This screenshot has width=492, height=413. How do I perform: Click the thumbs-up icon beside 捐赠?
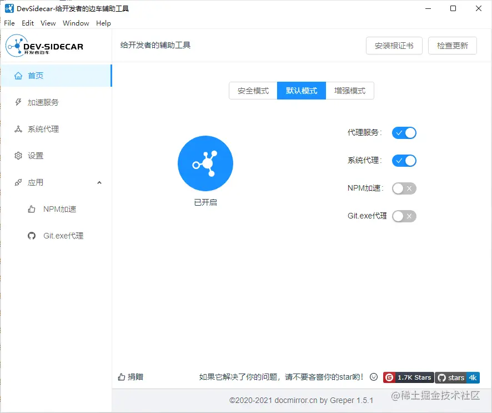(x=122, y=377)
